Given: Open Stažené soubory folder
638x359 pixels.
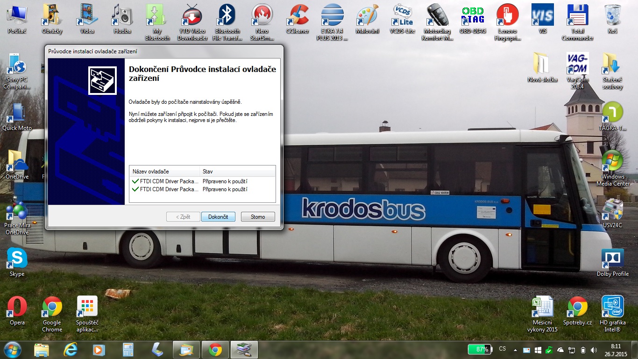Looking at the screenshot, I should pos(612,71).
